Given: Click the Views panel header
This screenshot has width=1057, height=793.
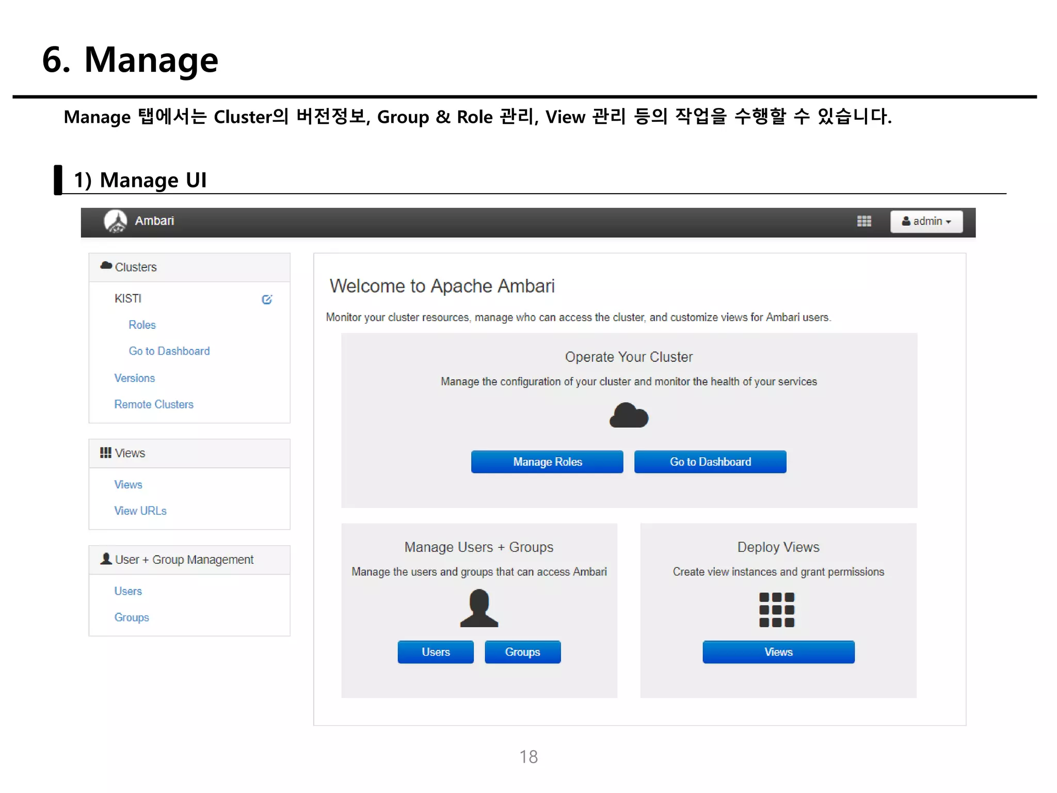Looking at the screenshot, I should tap(189, 453).
